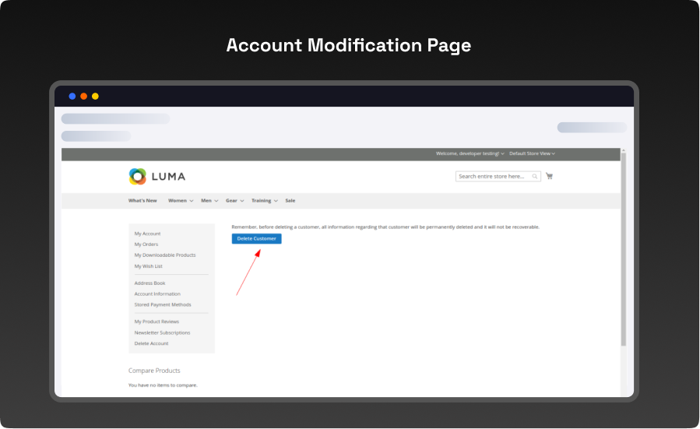Type in the search entire store field
The height and width of the screenshot is (429, 700).
pyautogui.click(x=494, y=177)
